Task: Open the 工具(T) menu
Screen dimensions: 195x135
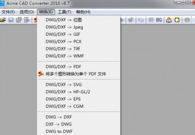Action: coord(65,12)
